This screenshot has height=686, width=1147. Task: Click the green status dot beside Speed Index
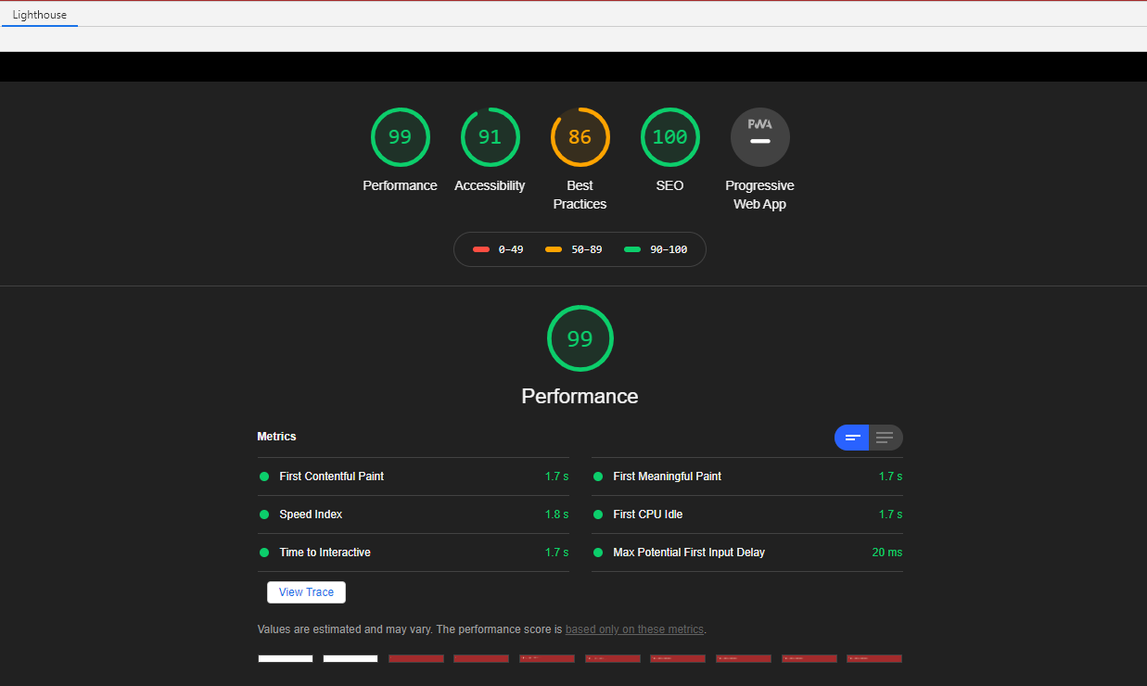pyautogui.click(x=263, y=514)
